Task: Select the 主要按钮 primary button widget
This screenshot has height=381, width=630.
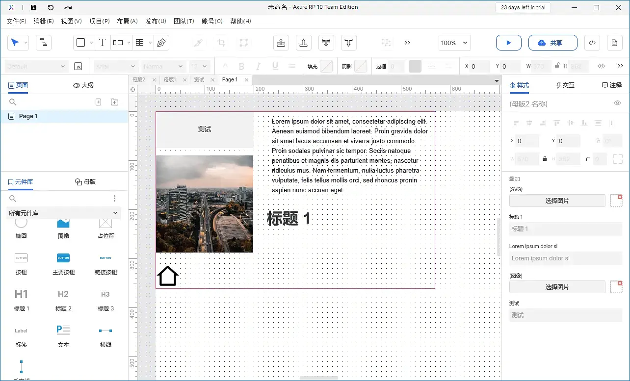Action: 63,263
